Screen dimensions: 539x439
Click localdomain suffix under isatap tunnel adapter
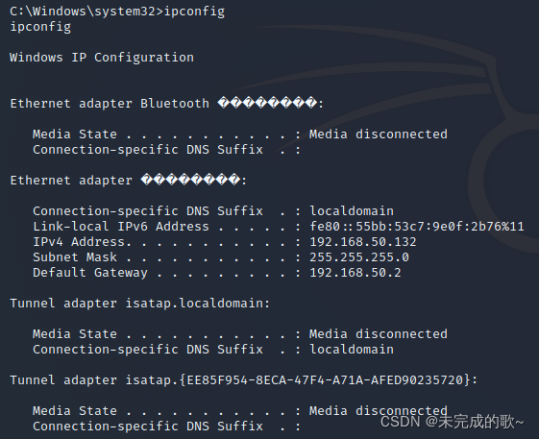(352, 350)
